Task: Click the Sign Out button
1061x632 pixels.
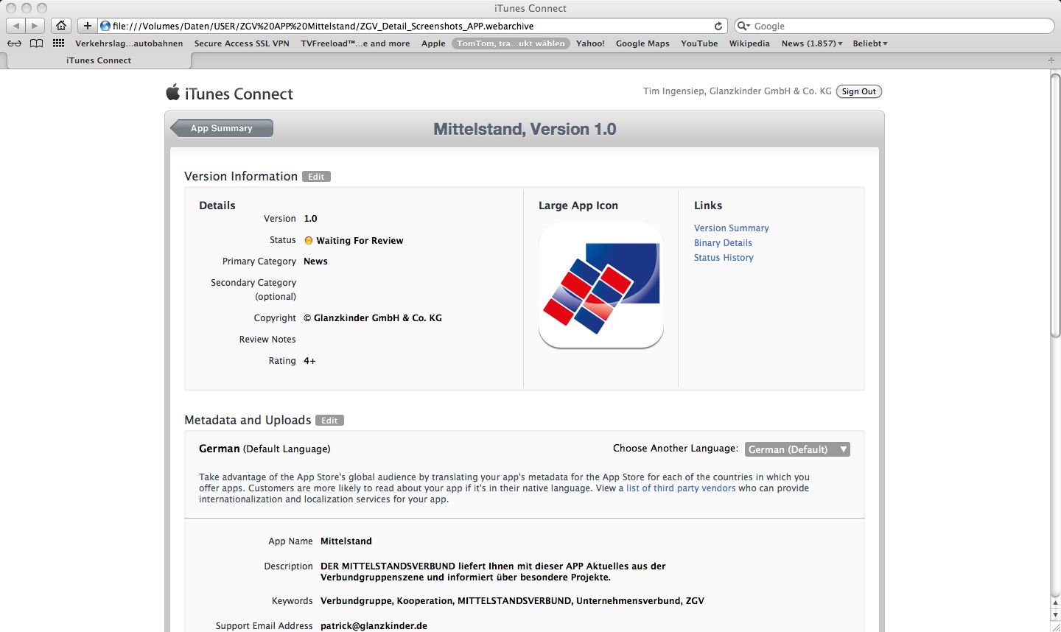Action: pyautogui.click(x=859, y=91)
